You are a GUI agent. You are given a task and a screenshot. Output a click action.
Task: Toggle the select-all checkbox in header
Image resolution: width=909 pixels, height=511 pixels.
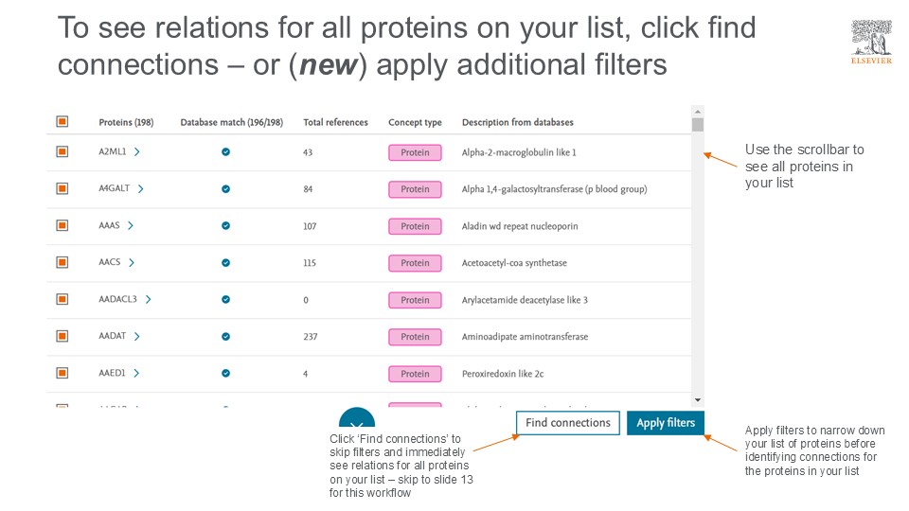pyautogui.click(x=62, y=122)
